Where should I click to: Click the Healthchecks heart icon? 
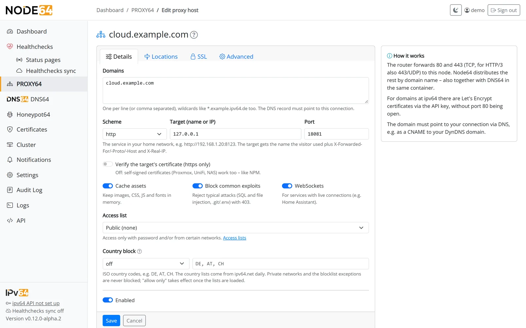[x=10, y=47]
